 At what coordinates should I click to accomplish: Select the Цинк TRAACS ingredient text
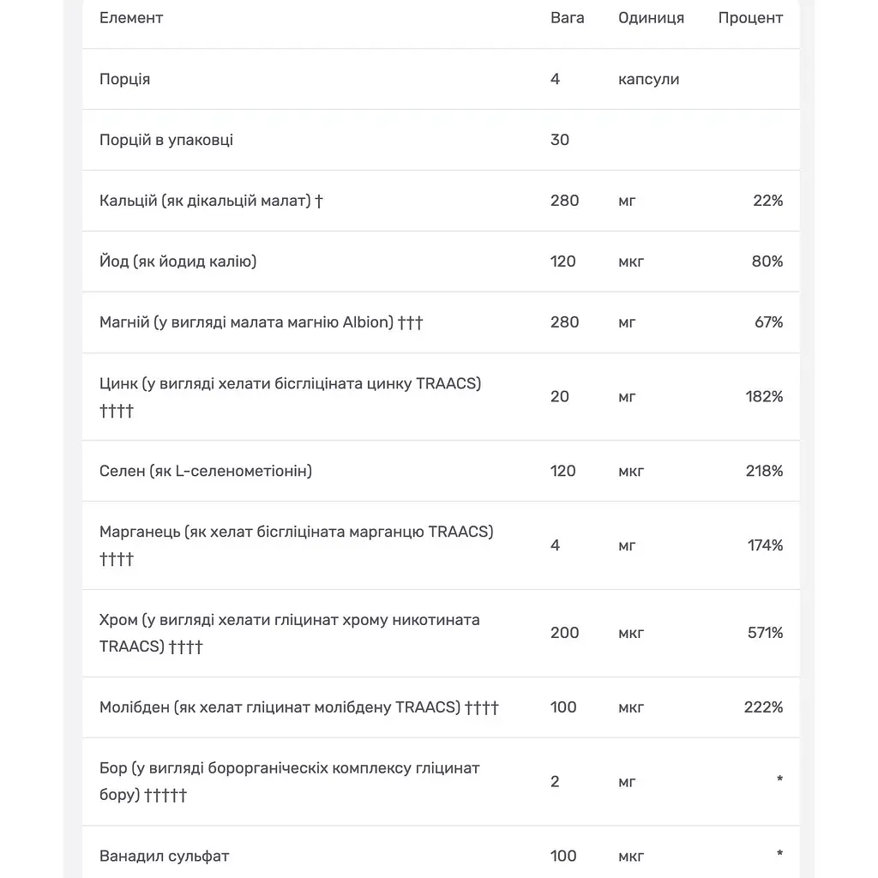pyautogui.click(x=290, y=396)
